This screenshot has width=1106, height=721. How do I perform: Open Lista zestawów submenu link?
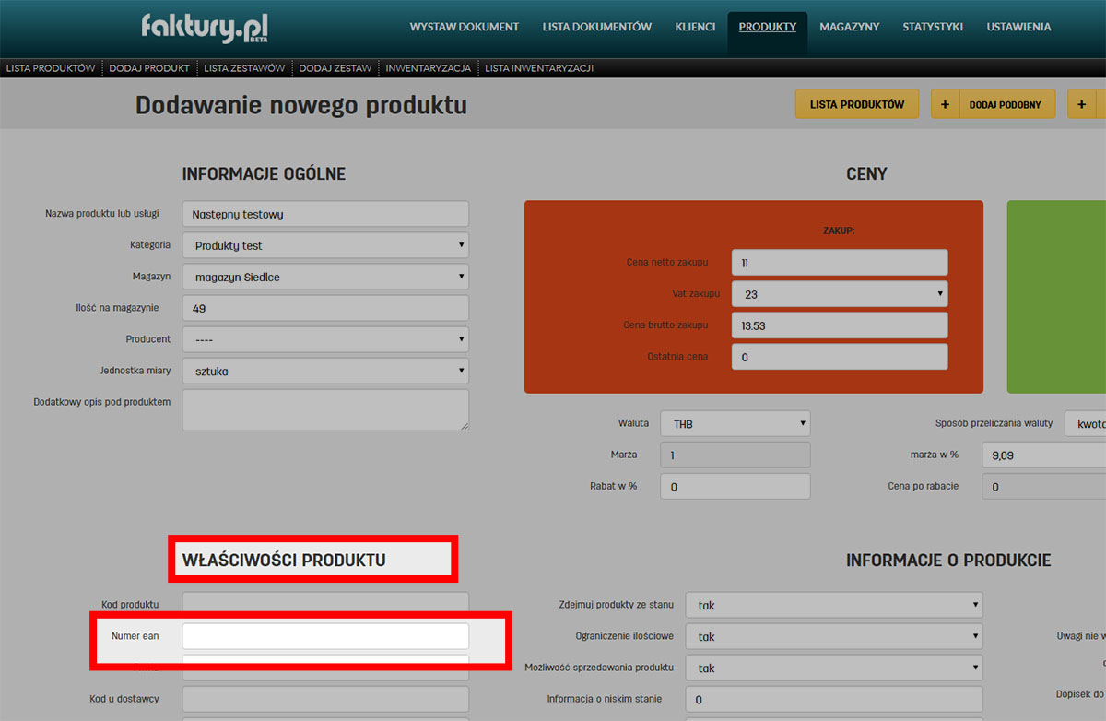tap(244, 68)
